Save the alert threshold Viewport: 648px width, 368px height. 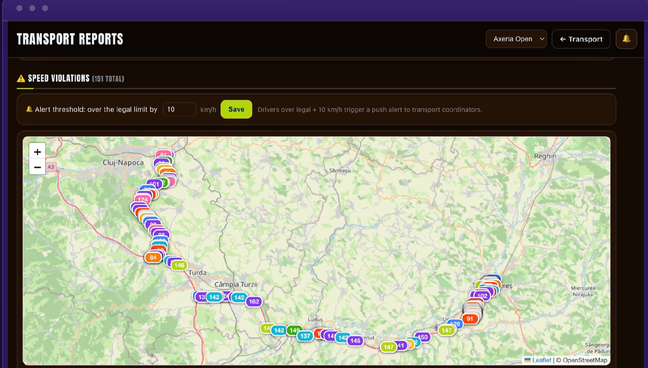coord(236,109)
